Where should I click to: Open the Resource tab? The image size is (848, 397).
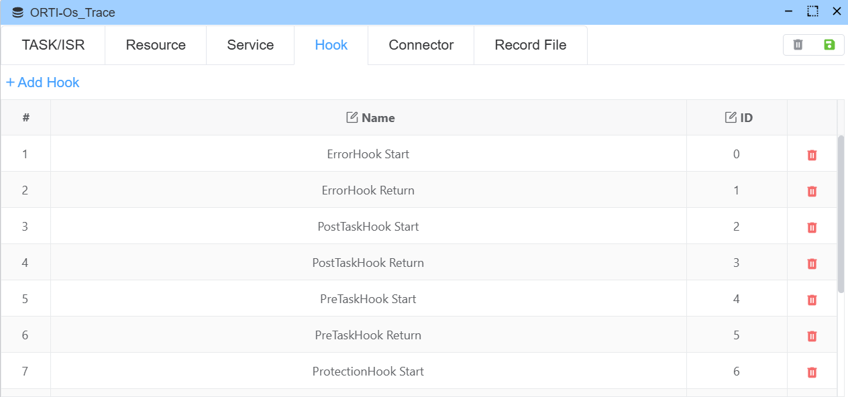[x=156, y=45]
